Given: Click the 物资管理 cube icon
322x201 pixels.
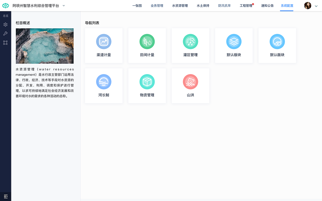Looking at the screenshot, I should (147, 82).
